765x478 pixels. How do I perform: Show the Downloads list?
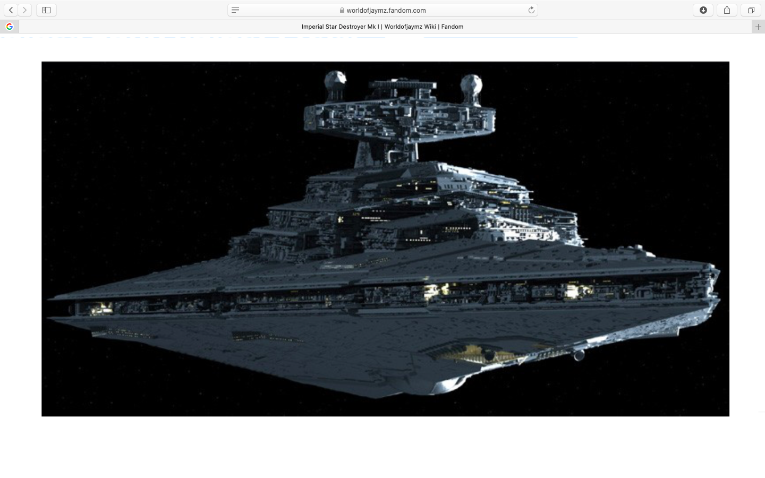click(x=703, y=10)
